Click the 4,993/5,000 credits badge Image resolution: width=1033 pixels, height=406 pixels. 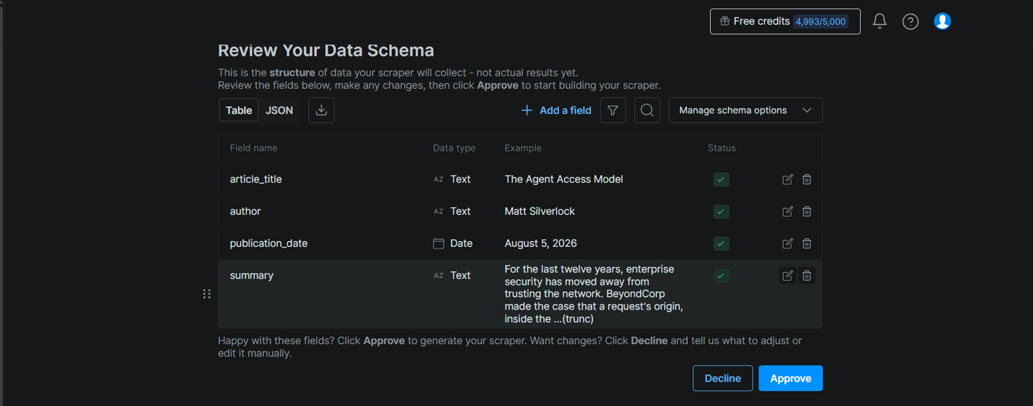pos(821,21)
